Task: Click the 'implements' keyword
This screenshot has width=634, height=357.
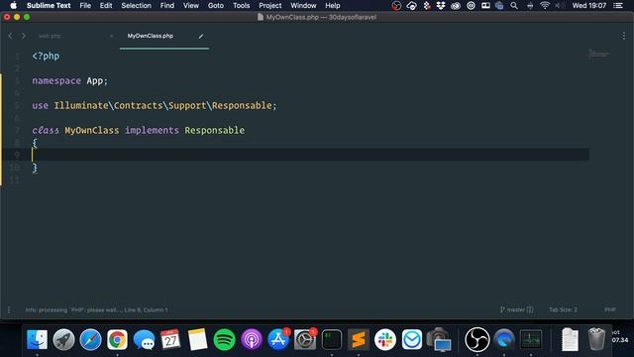Action: [152, 130]
